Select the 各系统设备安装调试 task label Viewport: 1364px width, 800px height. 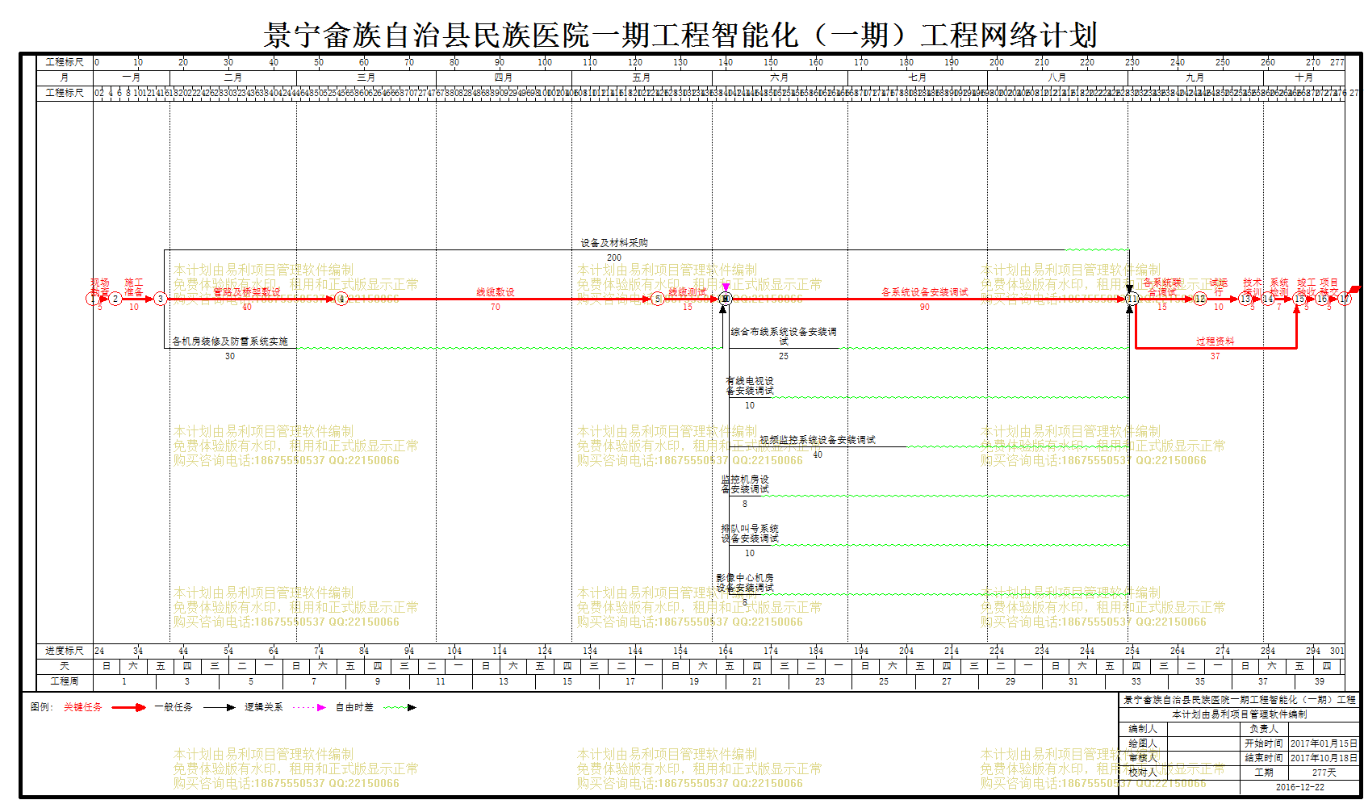pyautogui.click(x=925, y=292)
